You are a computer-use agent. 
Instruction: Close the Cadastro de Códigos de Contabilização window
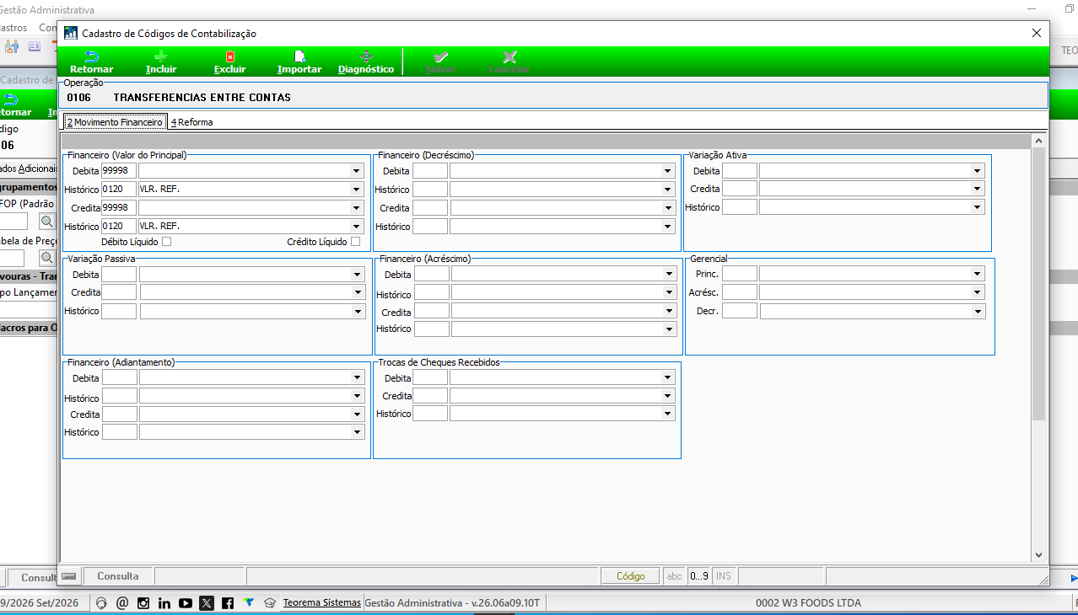pos(1037,33)
